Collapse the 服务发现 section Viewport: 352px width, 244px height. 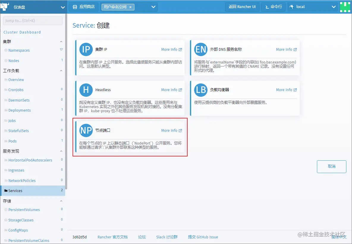point(61,151)
